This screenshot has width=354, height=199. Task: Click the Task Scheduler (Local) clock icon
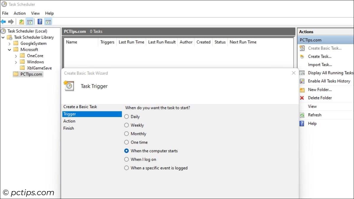tap(3, 31)
